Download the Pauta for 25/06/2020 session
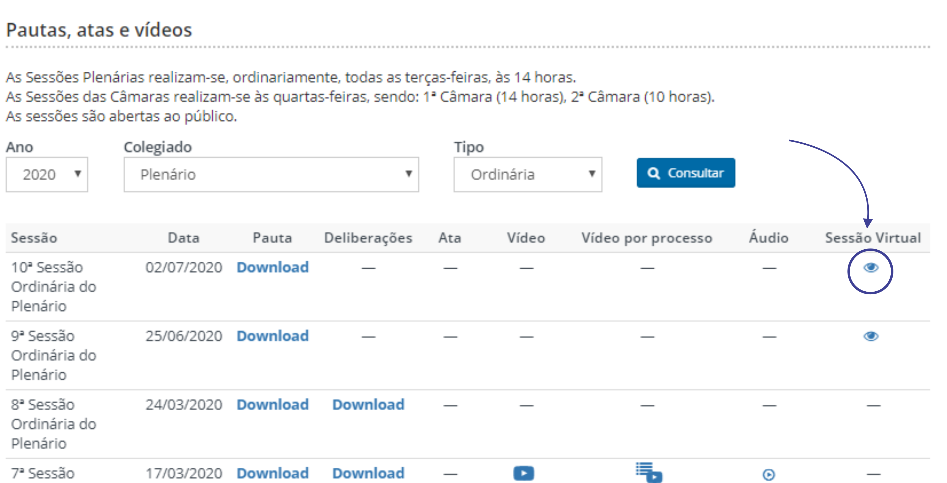 [273, 336]
